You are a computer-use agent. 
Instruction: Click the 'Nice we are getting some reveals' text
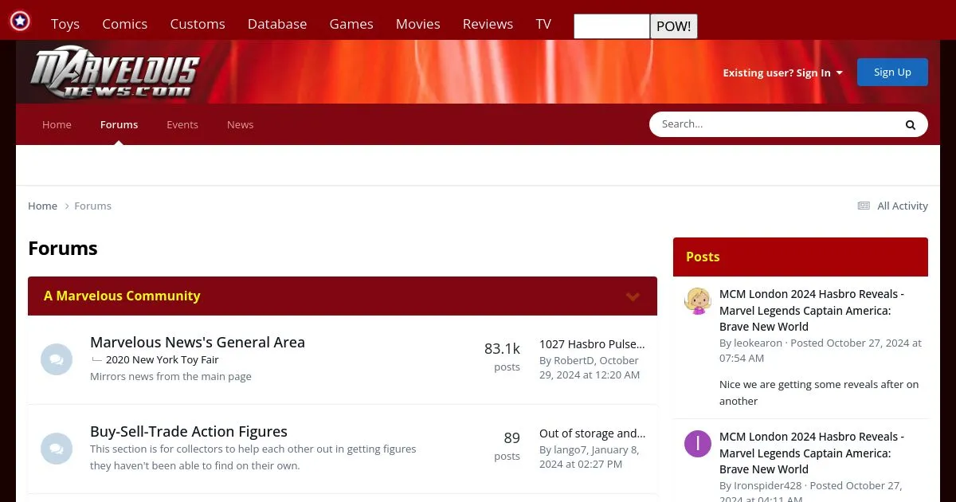click(x=819, y=392)
